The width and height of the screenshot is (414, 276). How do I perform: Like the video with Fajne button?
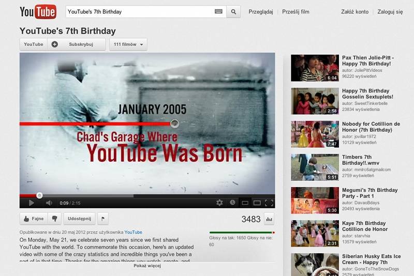coord(34,219)
